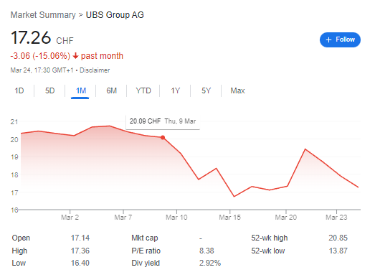Image resolution: width=375 pixels, height=275 pixels.
Task: Click the red down arrow icon
Action: (x=75, y=56)
